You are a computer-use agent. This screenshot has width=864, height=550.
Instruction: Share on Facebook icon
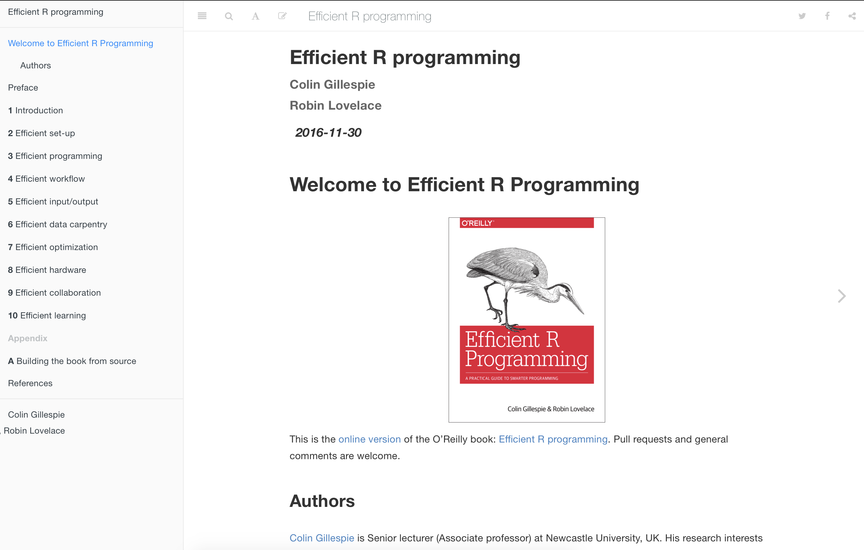pos(827,16)
